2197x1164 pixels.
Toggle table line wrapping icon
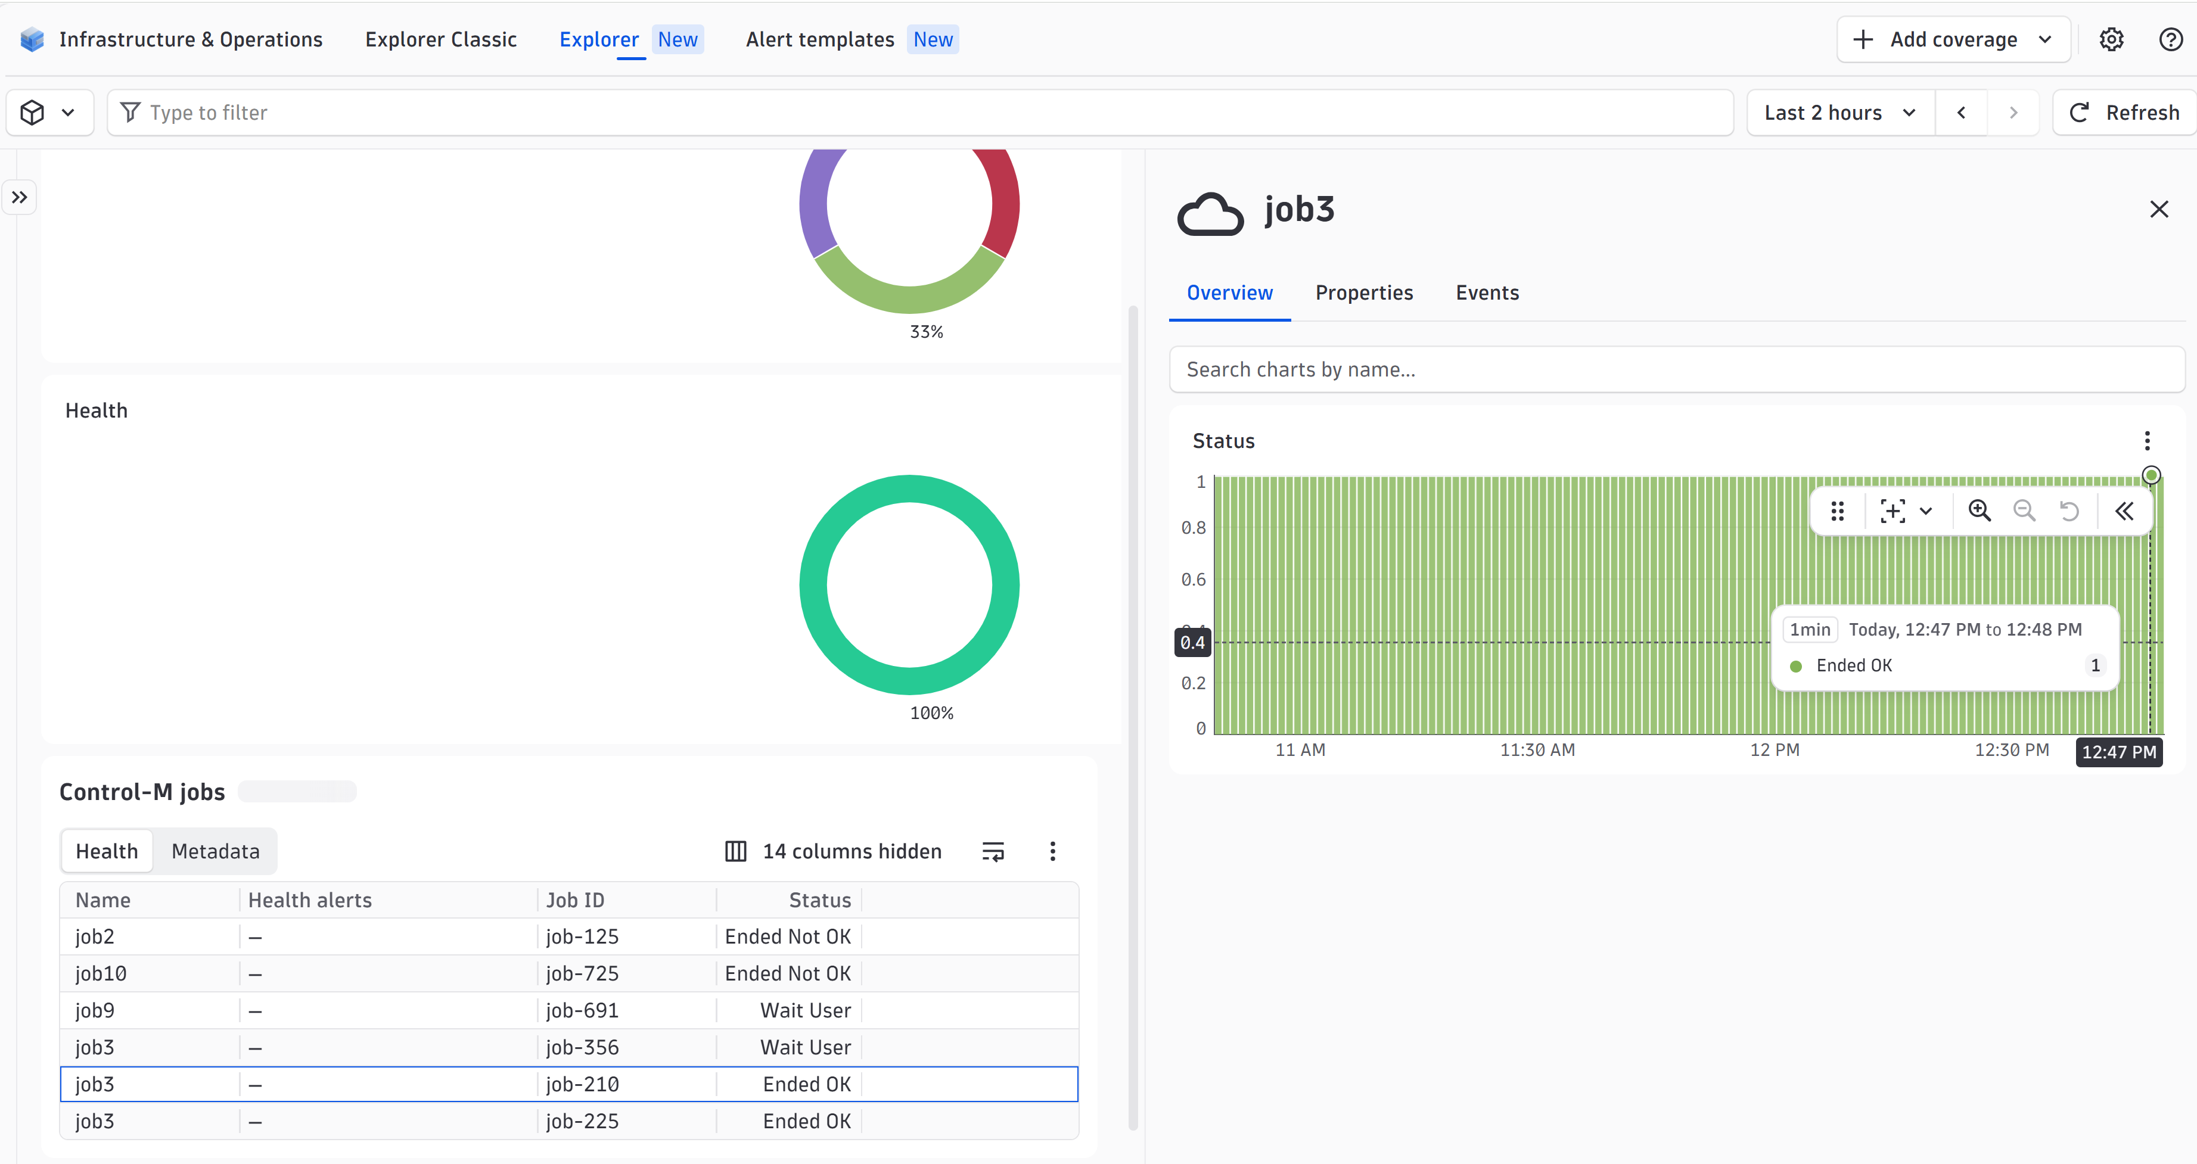pos(993,851)
